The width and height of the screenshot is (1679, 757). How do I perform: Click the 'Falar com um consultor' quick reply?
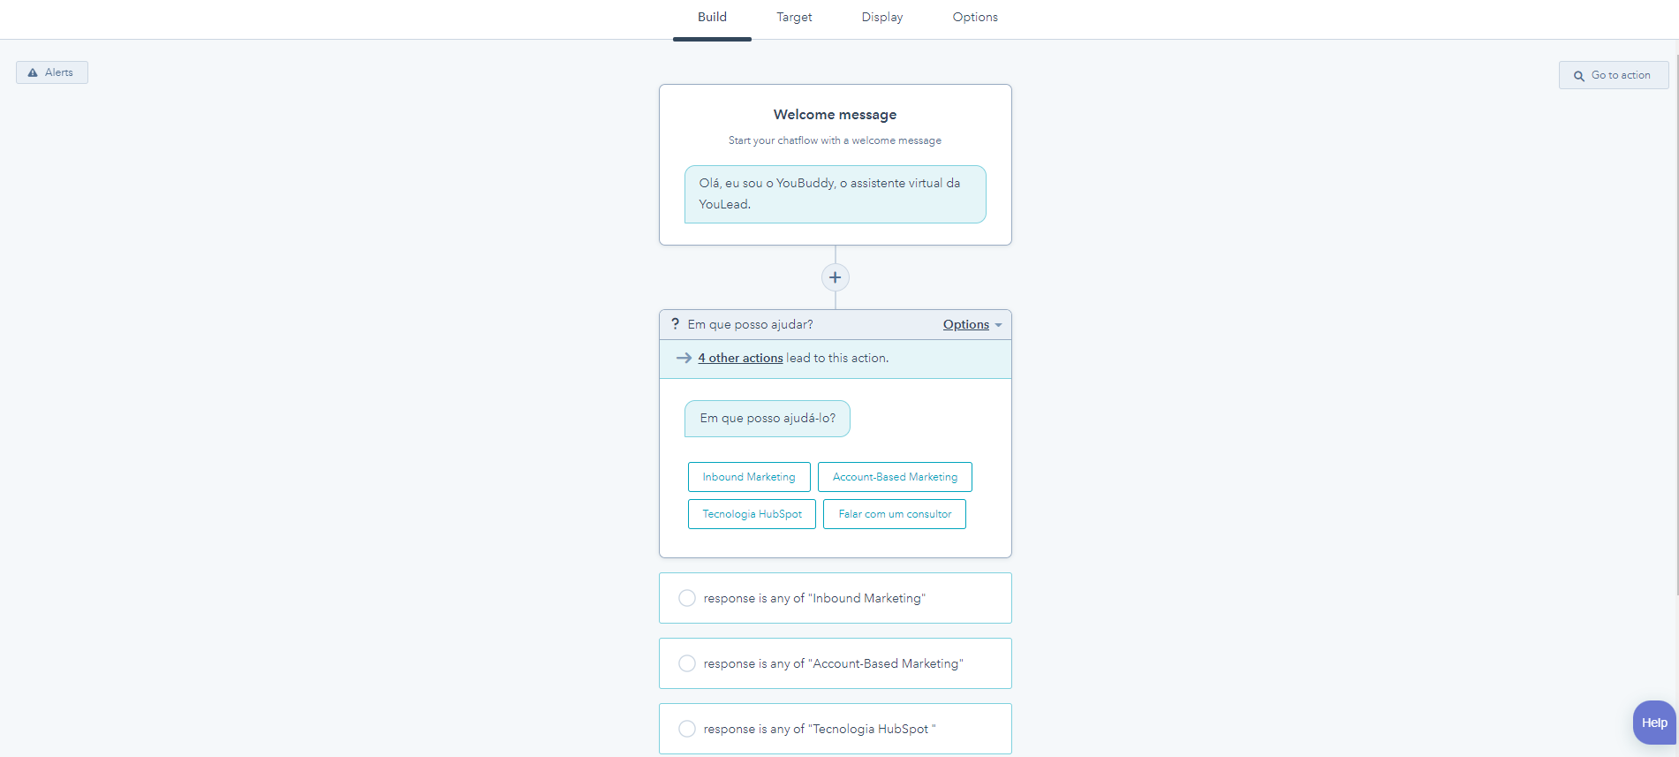click(x=894, y=514)
